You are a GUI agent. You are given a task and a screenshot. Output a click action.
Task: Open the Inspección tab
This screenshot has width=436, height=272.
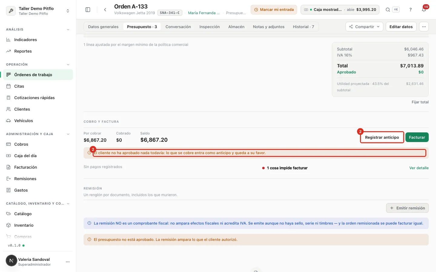click(210, 27)
